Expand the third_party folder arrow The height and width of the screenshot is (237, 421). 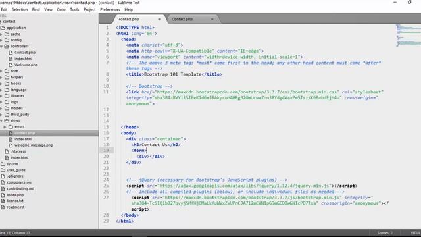point(1,115)
